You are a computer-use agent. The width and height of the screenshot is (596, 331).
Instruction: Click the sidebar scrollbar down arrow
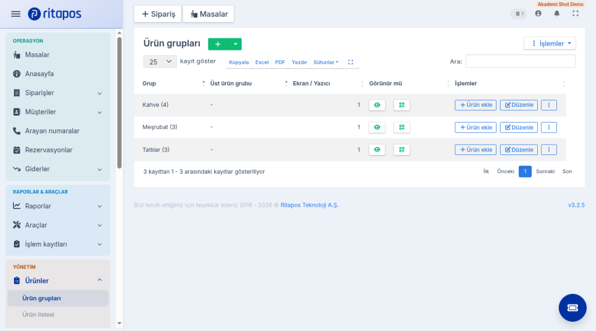point(119,323)
